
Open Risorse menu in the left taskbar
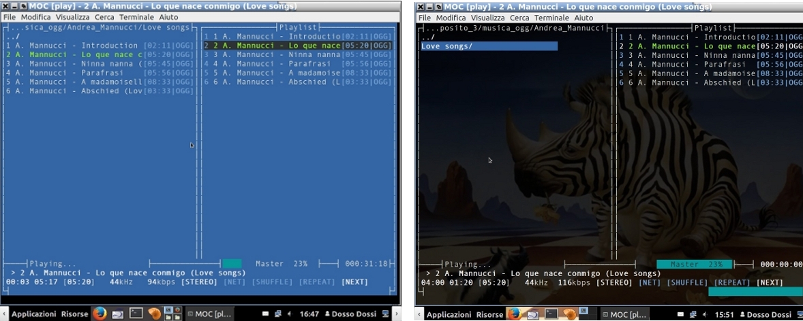click(75, 314)
